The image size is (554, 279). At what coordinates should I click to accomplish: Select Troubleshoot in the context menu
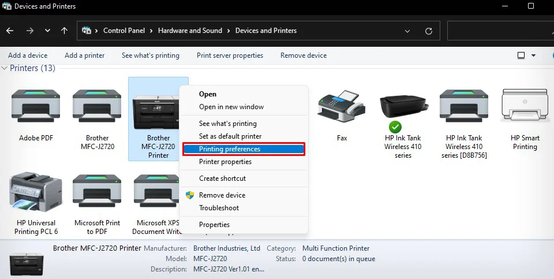click(x=219, y=208)
